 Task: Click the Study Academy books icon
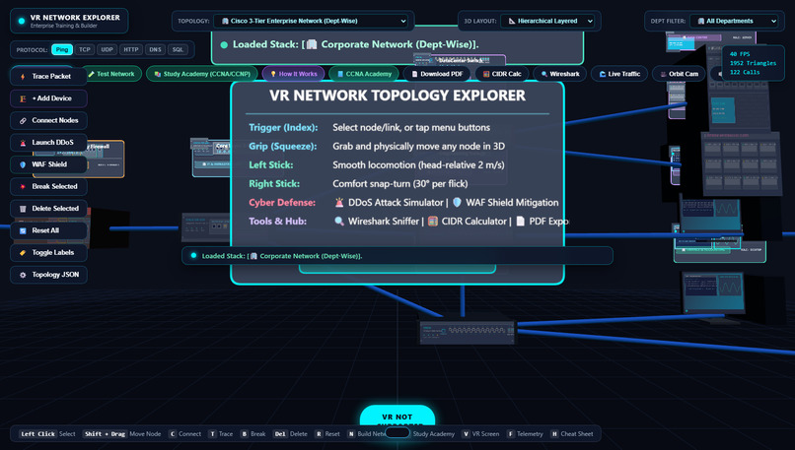[x=158, y=74]
